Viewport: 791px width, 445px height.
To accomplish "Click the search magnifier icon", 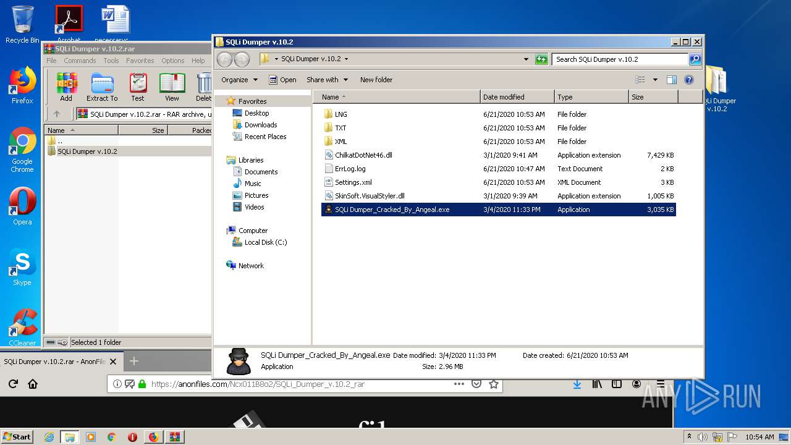I will [695, 59].
